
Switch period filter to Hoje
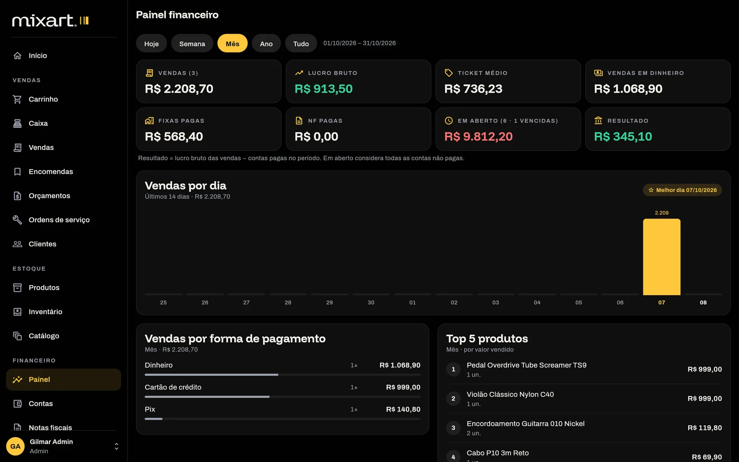151,43
